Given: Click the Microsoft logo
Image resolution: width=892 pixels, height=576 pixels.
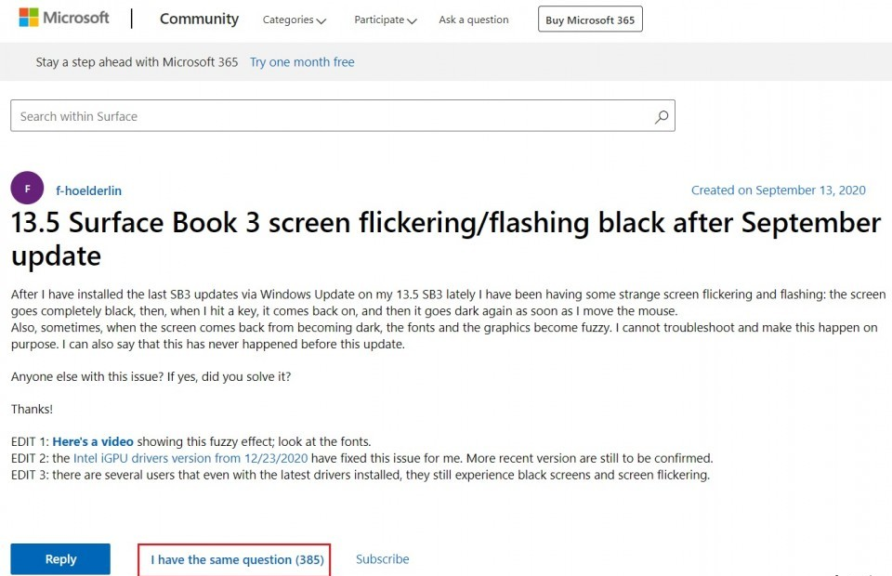Looking at the screenshot, I should (x=29, y=18).
